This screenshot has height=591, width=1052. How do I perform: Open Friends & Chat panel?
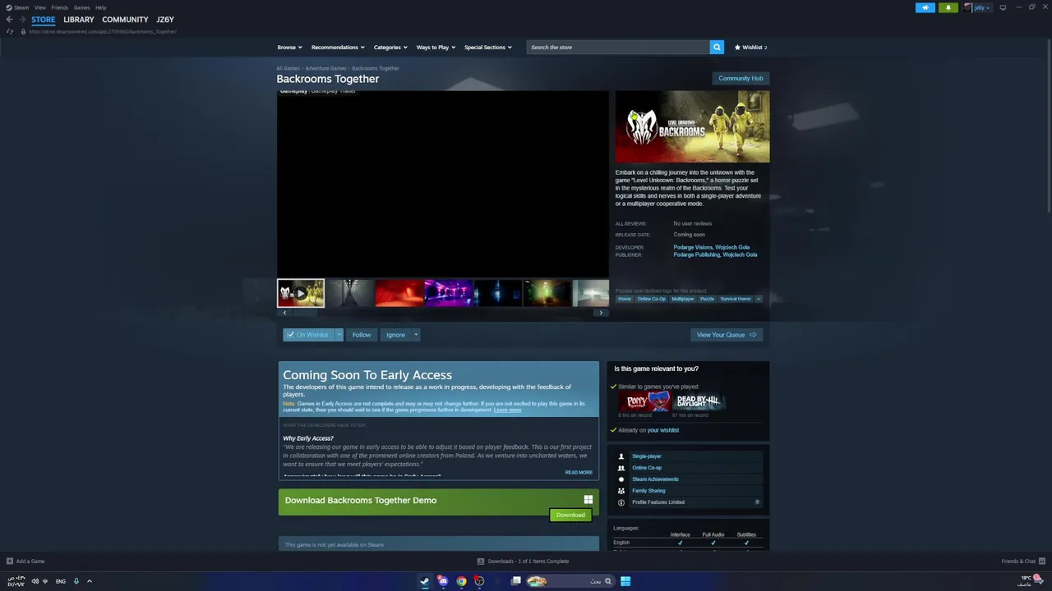pyautogui.click(x=1022, y=561)
